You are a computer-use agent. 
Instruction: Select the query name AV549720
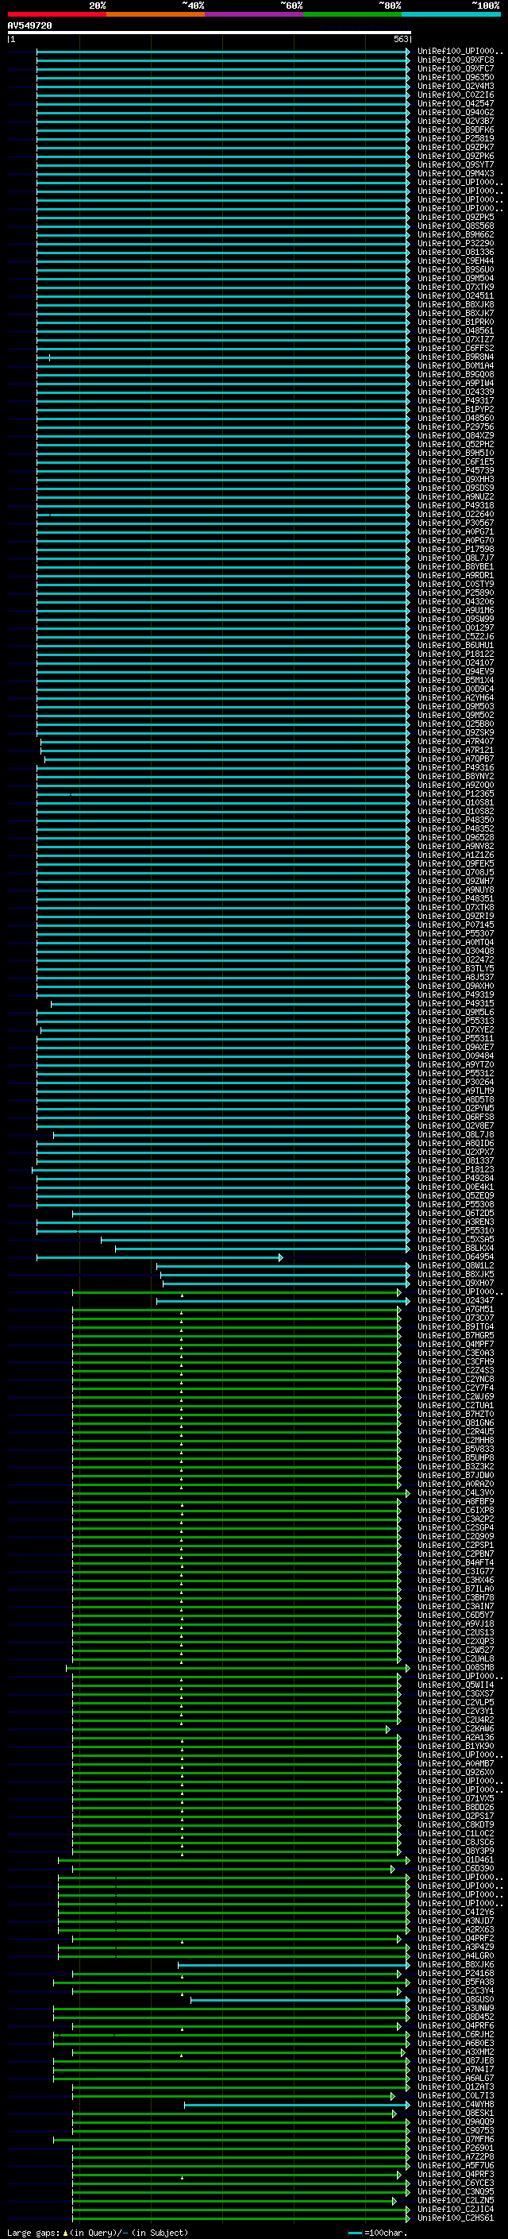[29, 26]
